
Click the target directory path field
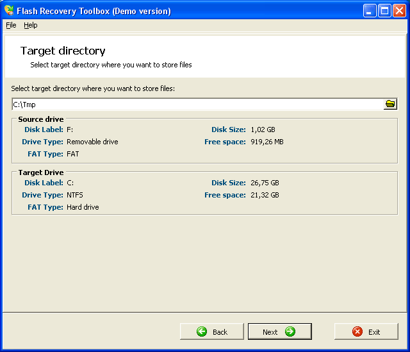(197, 105)
